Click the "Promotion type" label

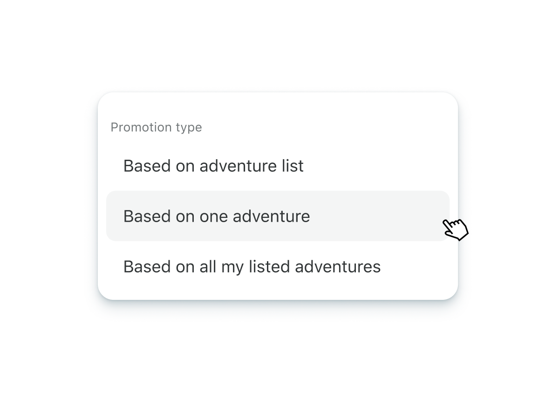[x=156, y=127]
